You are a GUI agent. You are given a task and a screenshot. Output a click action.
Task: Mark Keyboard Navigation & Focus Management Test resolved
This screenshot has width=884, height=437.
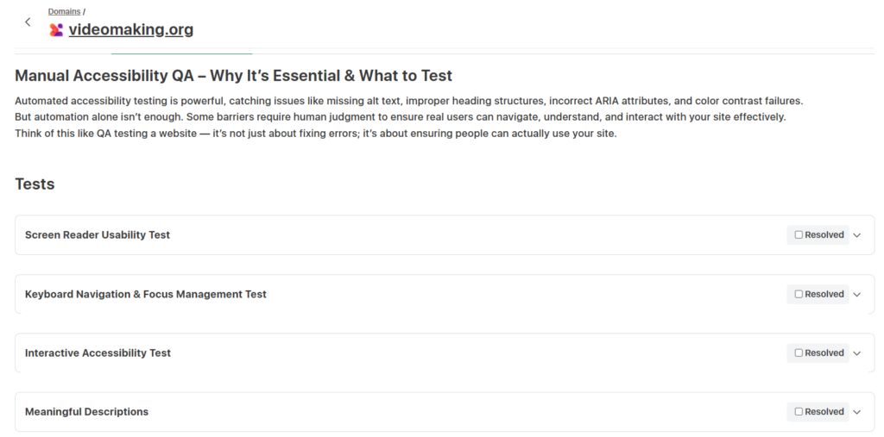[799, 294]
